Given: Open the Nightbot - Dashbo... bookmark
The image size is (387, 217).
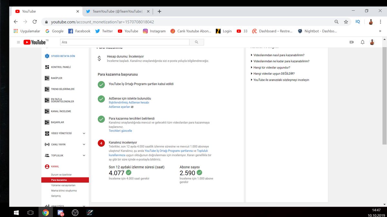Looking at the screenshot, I should click(x=317, y=31).
